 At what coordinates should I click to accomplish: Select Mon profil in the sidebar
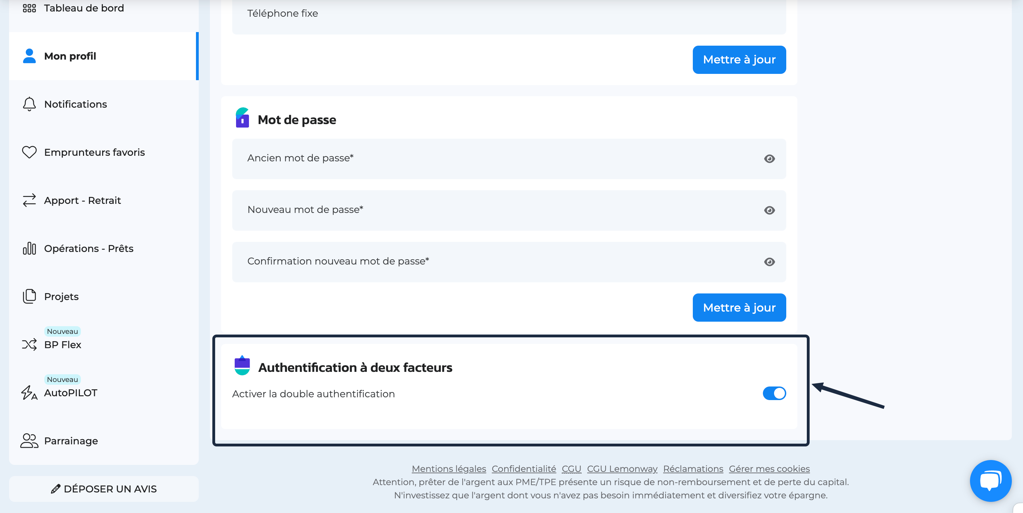[104, 56]
